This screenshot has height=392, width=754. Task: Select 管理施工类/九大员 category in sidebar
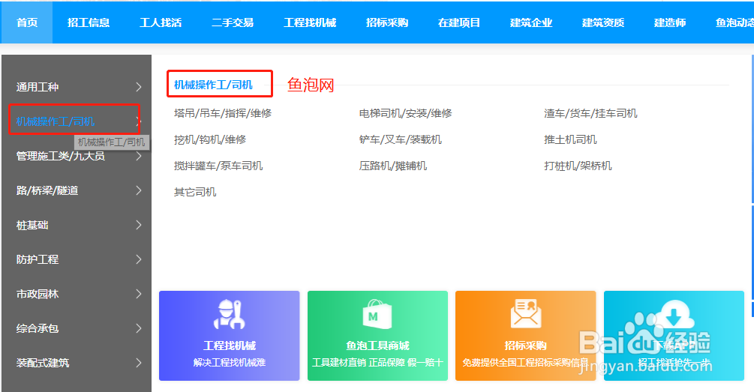61,156
